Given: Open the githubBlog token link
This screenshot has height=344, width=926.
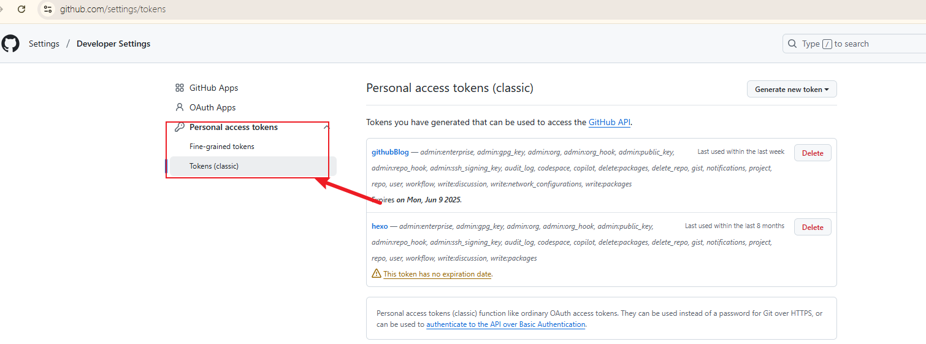Looking at the screenshot, I should coord(390,152).
